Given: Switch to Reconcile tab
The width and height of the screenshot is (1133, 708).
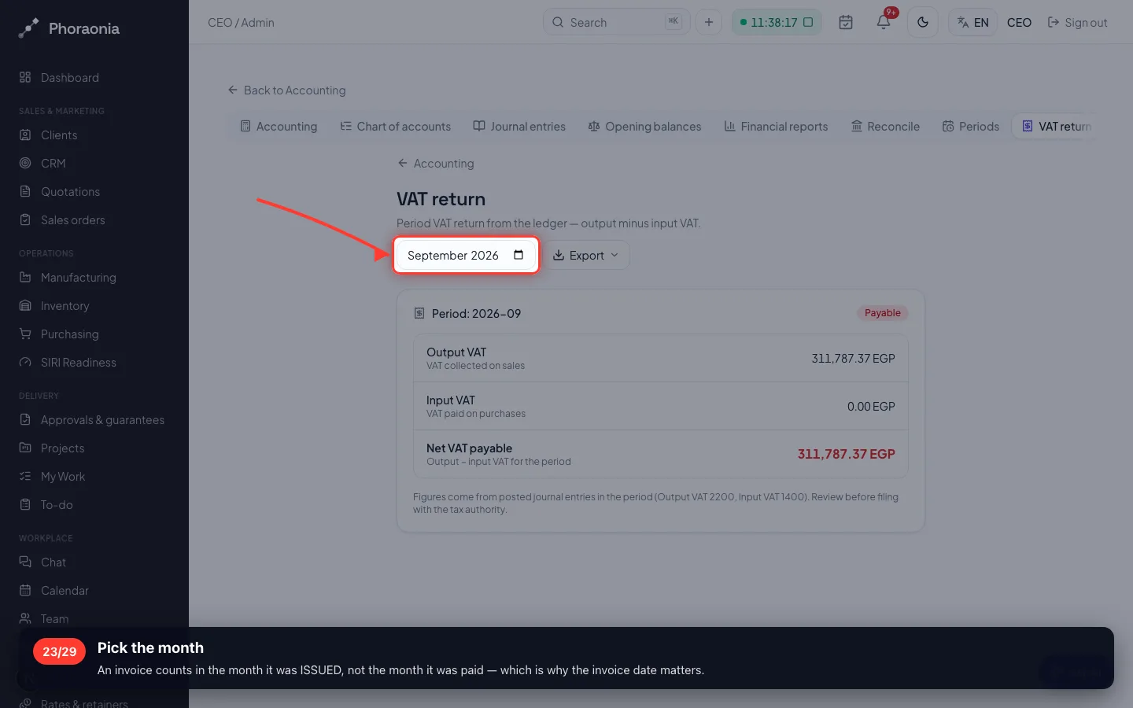Looking at the screenshot, I should (x=885, y=127).
